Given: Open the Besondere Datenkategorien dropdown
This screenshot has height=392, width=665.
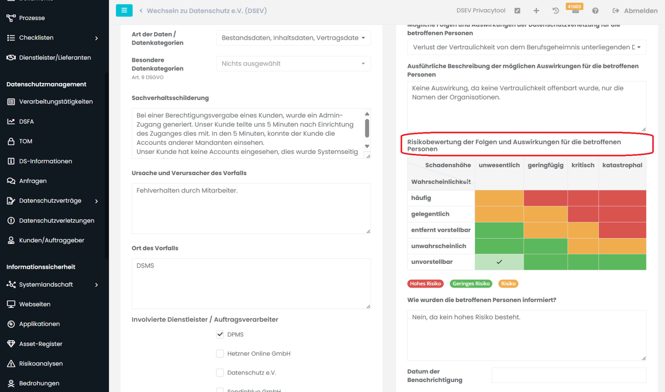Looking at the screenshot, I should pyautogui.click(x=293, y=64).
